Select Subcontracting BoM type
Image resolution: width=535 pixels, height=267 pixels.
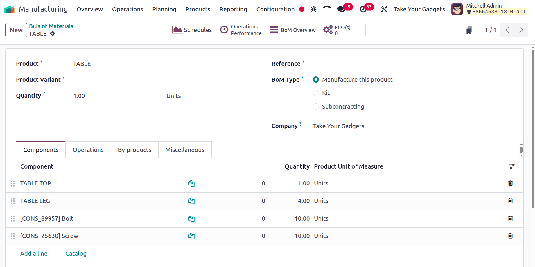click(316, 107)
